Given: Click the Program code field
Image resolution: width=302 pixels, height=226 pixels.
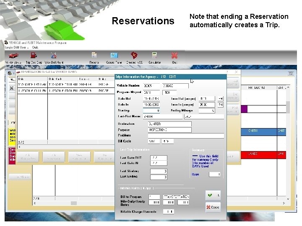Looking at the screenshot, I should [x=151, y=92].
